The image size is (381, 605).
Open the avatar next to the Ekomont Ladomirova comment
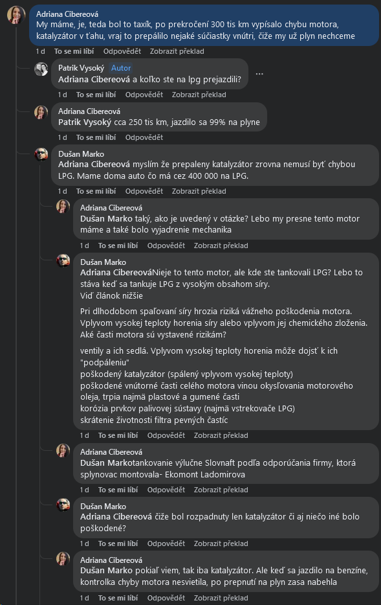click(x=63, y=450)
